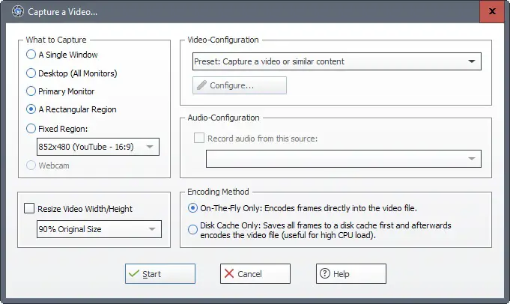Choose On-The-Fly Only encoding method
510x304 pixels.
pos(193,207)
